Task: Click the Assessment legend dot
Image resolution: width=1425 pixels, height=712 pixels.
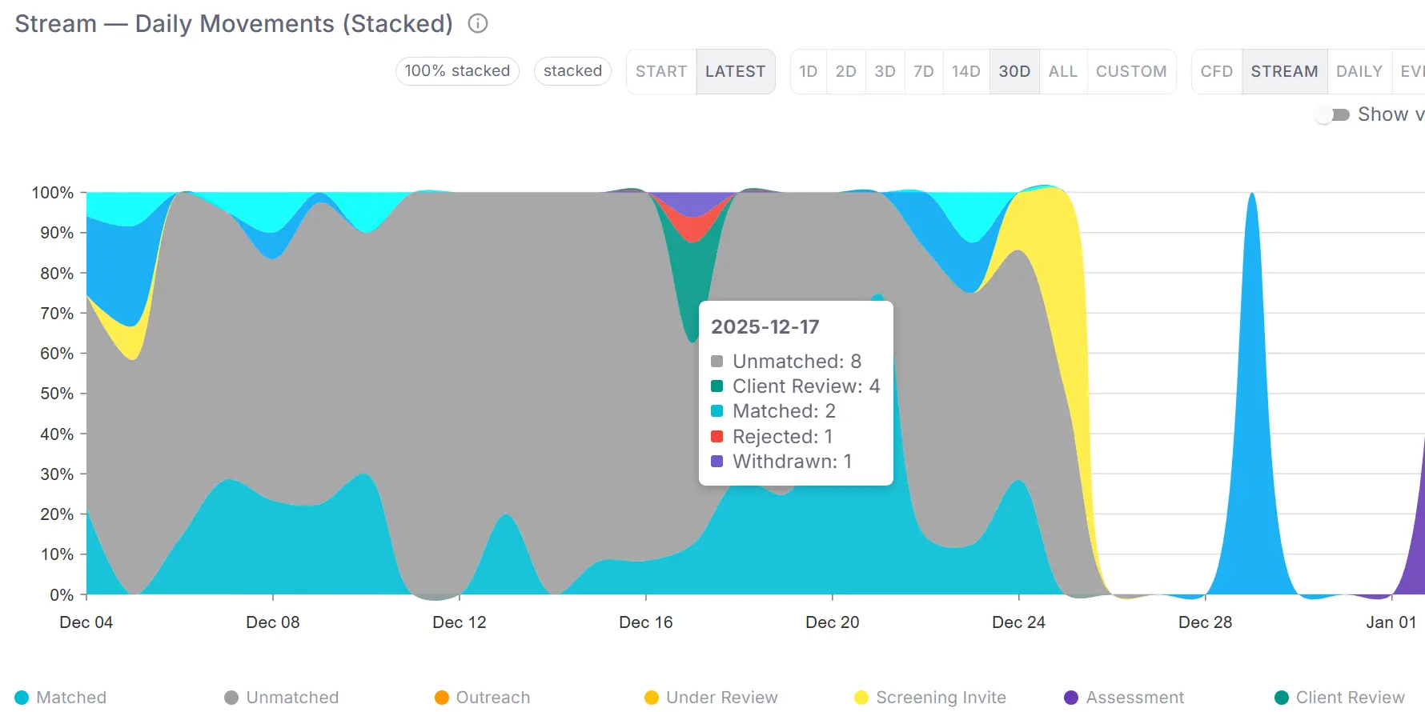Action: [x=1071, y=697]
